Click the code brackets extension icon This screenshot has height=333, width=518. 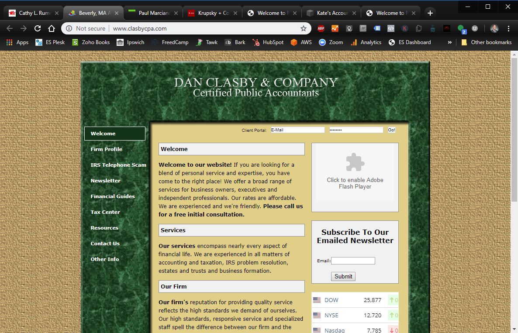pyautogui.click(x=391, y=28)
